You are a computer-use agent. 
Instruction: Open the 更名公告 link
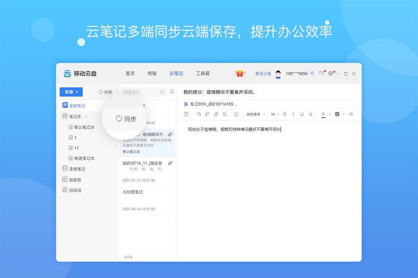pos(263,73)
